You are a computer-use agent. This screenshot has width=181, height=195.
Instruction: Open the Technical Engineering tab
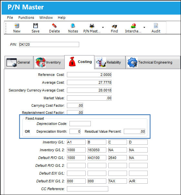pyautogui.click(x=153, y=62)
